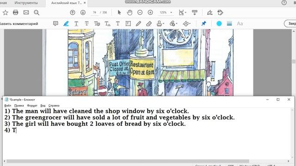296x166 pixels.
Task: Click the PDF vertical scrollbar thumb
Action: click(x=294, y=61)
